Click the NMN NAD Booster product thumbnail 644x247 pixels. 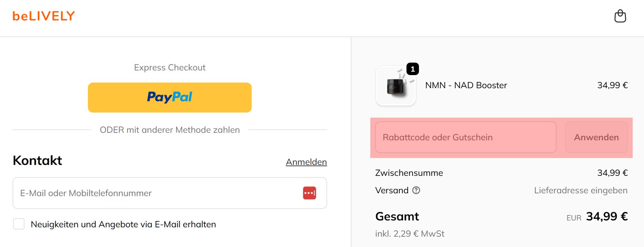[396, 86]
